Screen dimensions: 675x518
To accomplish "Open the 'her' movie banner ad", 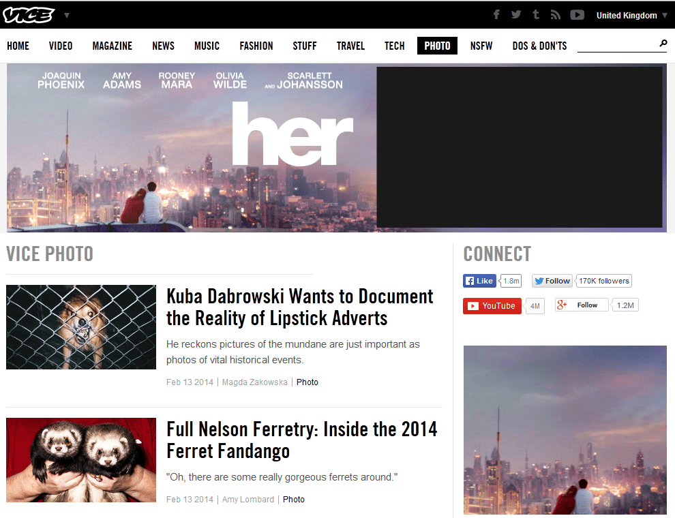I will point(192,148).
